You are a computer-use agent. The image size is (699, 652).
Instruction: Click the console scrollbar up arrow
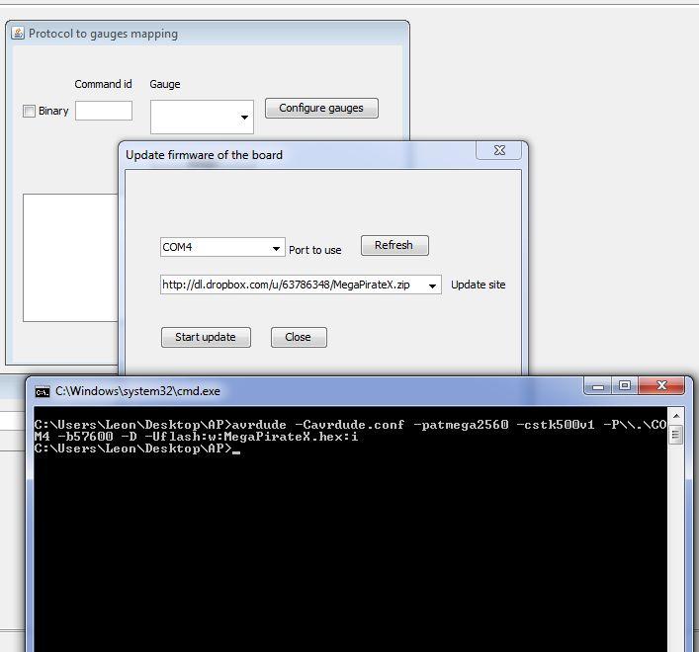pyautogui.click(x=676, y=416)
